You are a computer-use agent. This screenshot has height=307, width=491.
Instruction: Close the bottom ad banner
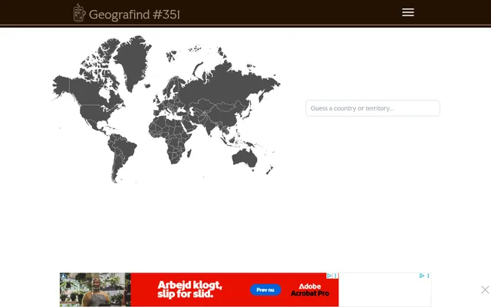tap(485, 290)
